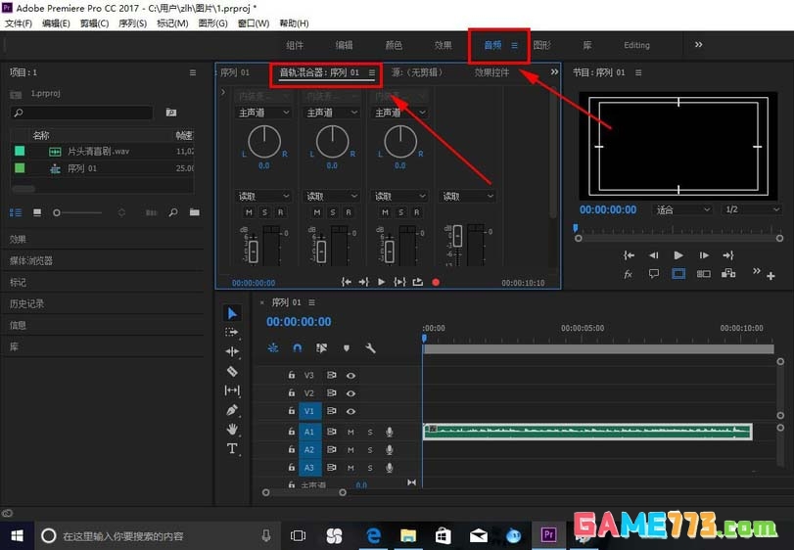Click Record button in audio track mixer
794x550 pixels.
click(436, 282)
